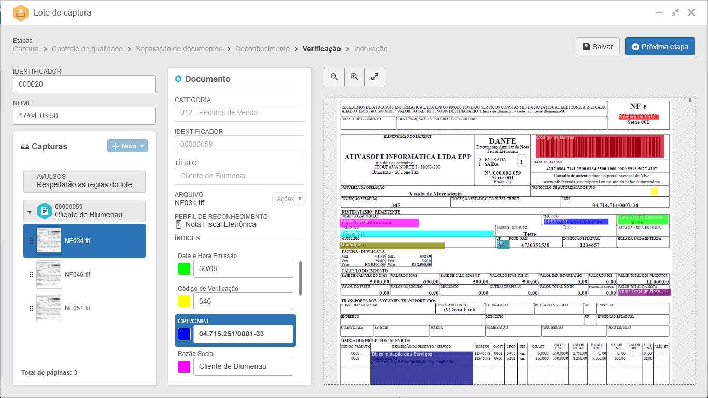This screenshot has height=398, width=708.
Task: Click the Salvar button
Action: 598,46
